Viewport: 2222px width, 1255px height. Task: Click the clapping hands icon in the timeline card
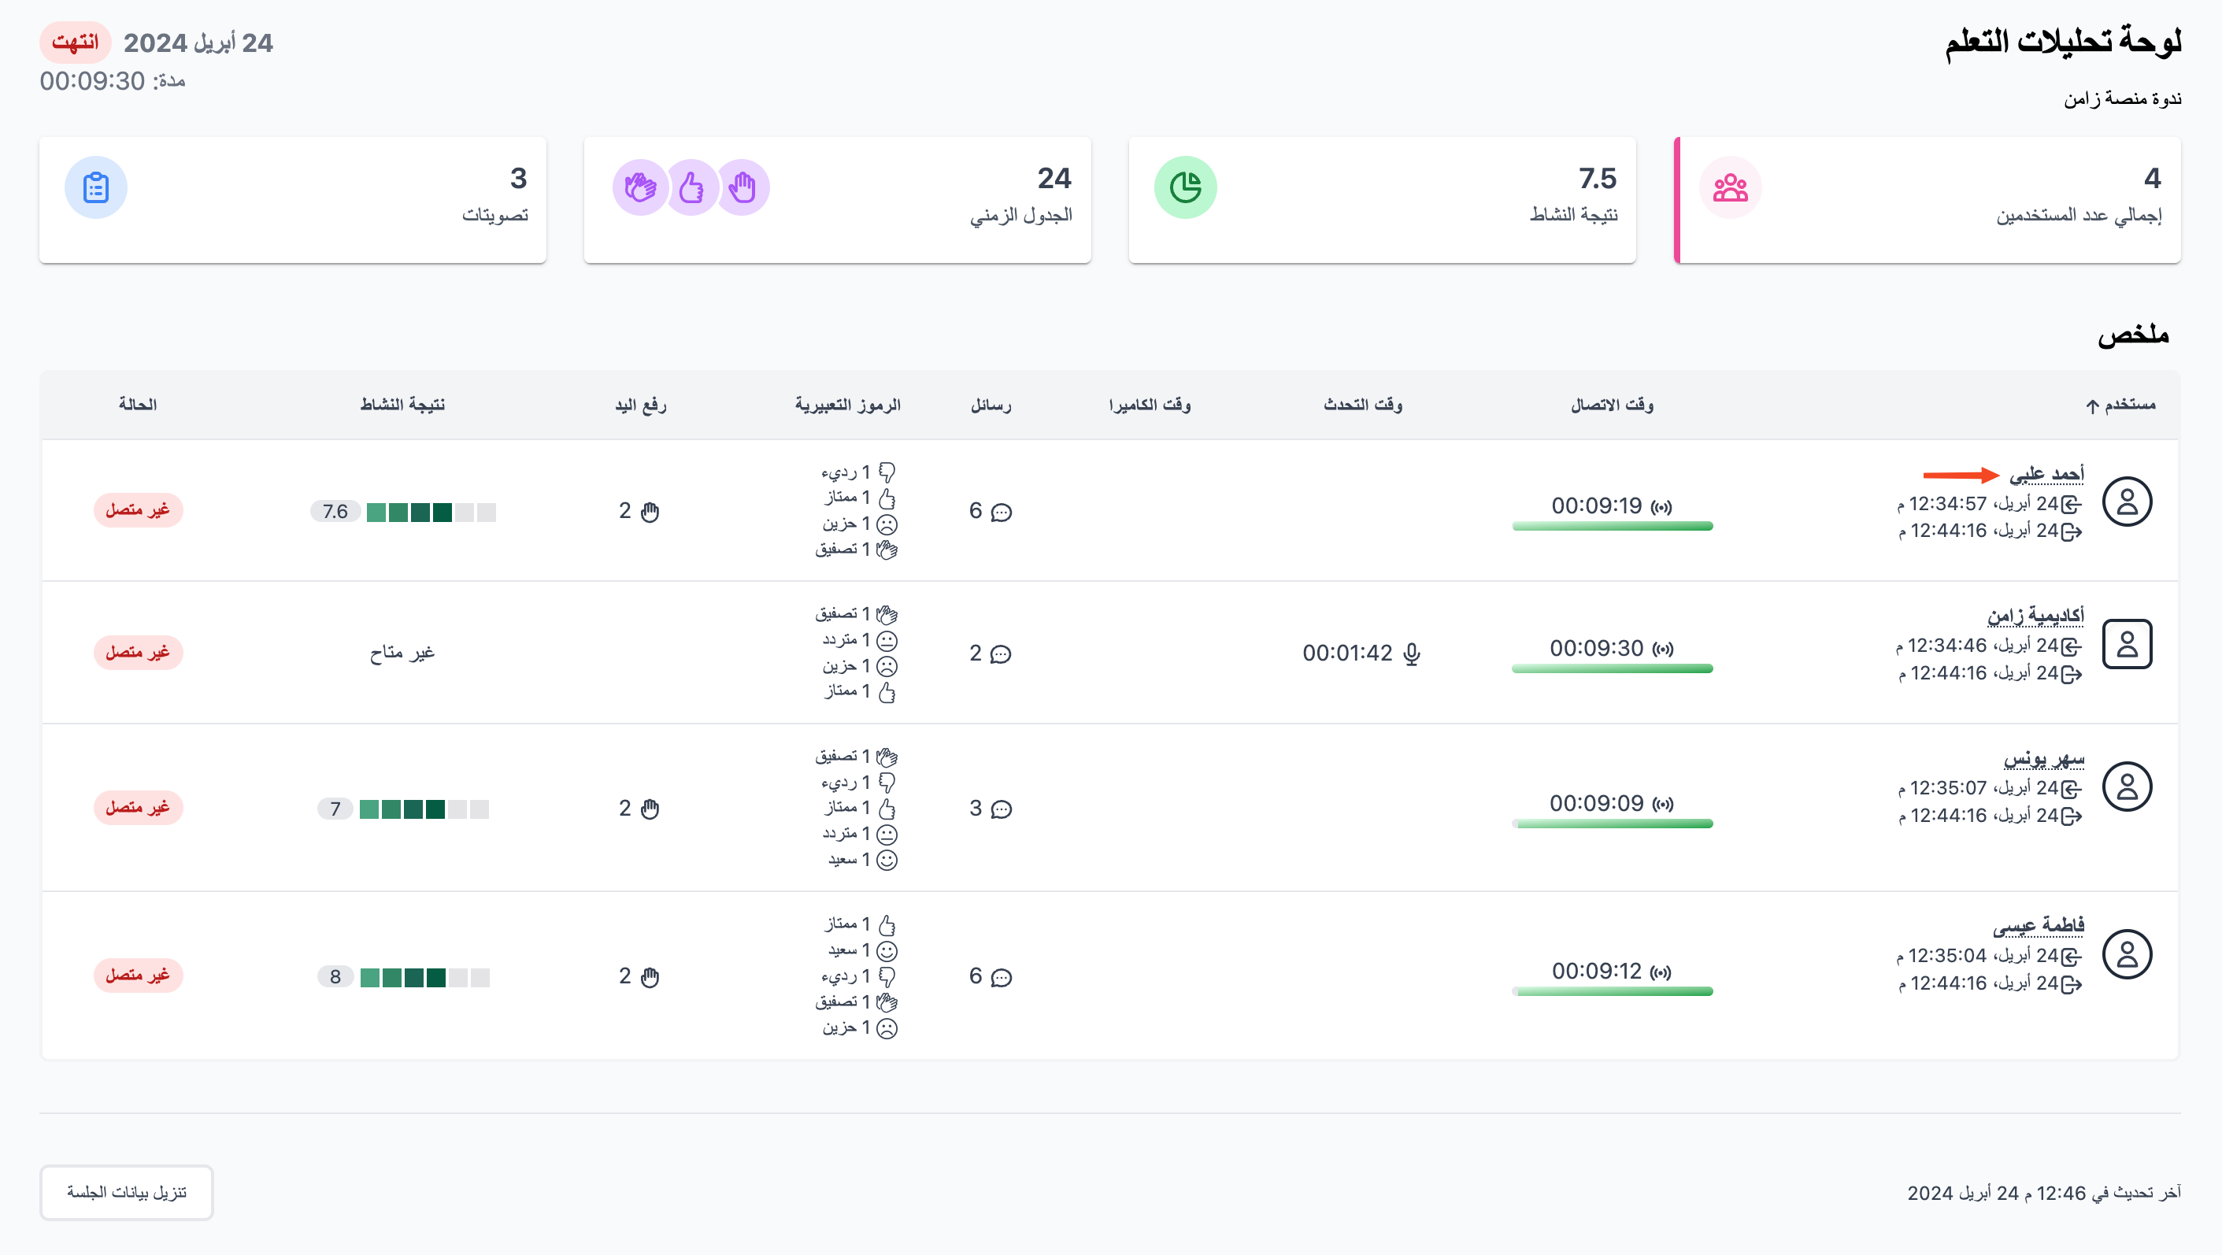tap(640, 187)
